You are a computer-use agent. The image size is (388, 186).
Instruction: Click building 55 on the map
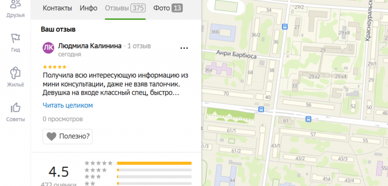[365, 141]
